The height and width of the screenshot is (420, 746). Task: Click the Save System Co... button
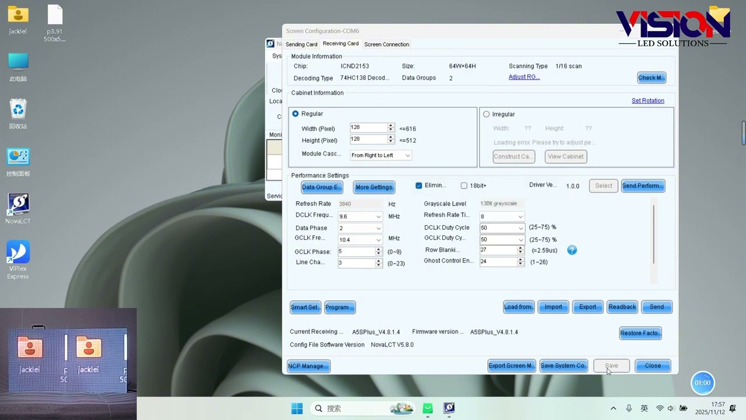pyautogui.click(x=564, y=366)
